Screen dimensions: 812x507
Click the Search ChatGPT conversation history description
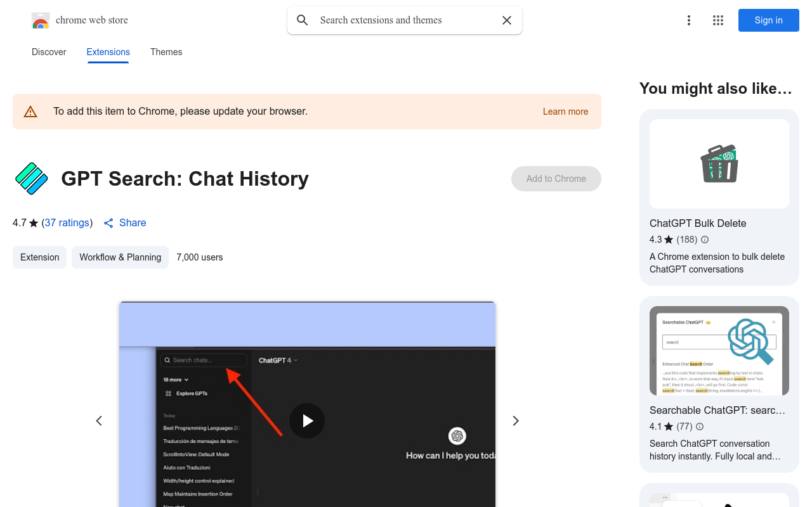[715, 450]
